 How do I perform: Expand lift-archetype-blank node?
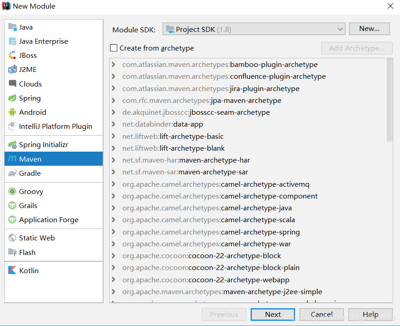click(114, 148)
